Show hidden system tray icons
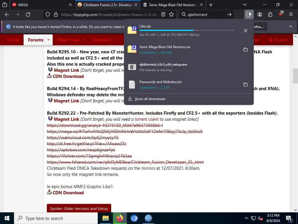The image size is (298, 224). tap(246, 218)
